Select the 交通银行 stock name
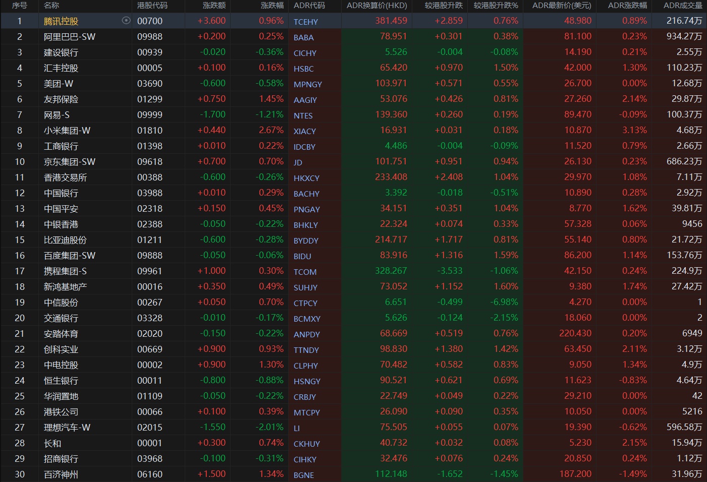 pos(61,318)
